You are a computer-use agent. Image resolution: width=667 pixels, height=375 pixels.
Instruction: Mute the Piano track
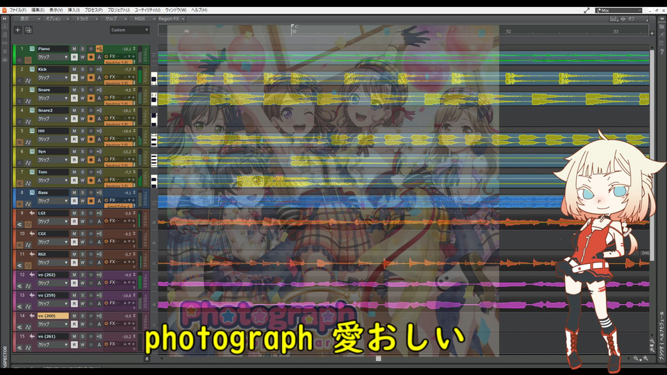coord(74,49)
